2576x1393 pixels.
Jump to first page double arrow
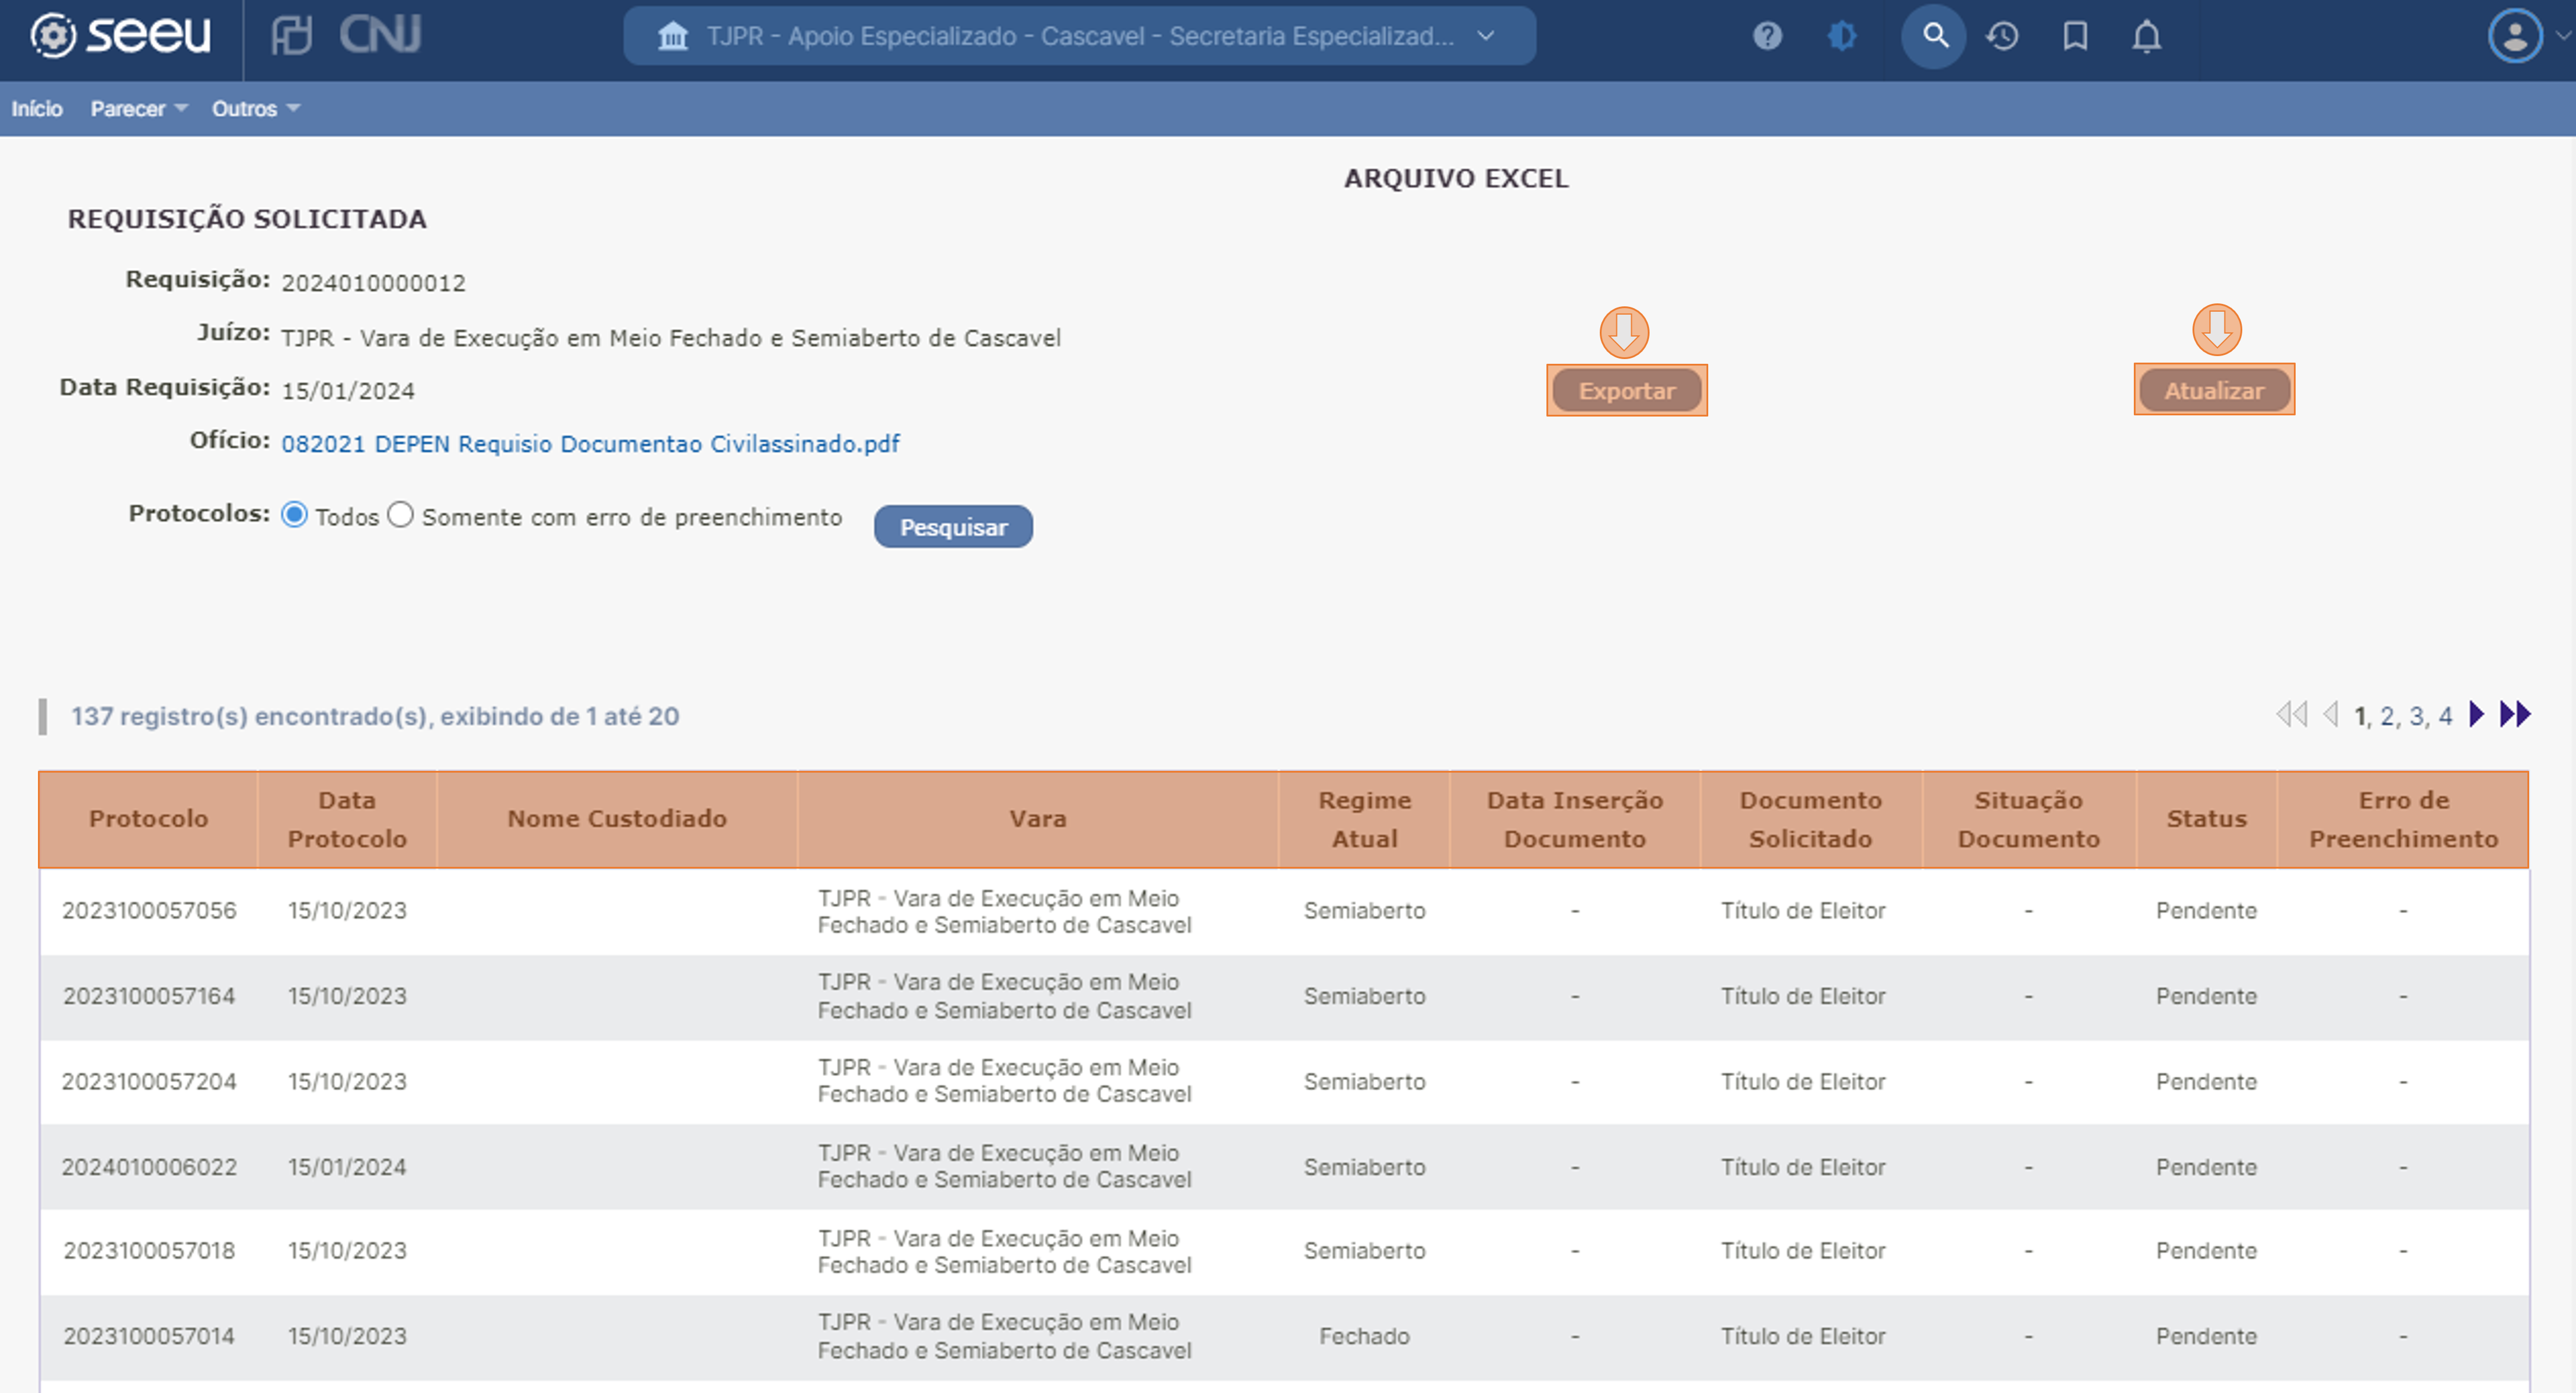[2291, 715]
